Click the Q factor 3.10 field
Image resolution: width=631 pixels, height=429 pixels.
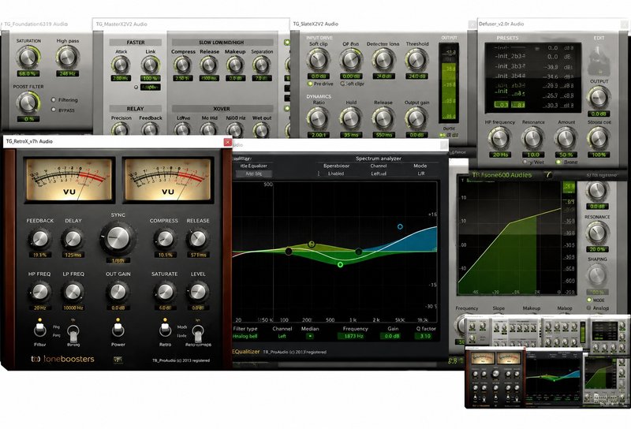(x=425, y=336)
